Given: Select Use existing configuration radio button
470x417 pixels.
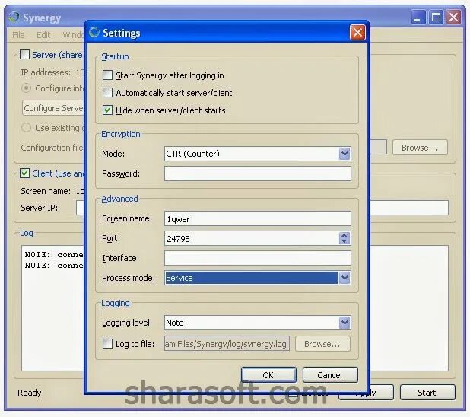Looking at the screenshot, I should [27, 128].
